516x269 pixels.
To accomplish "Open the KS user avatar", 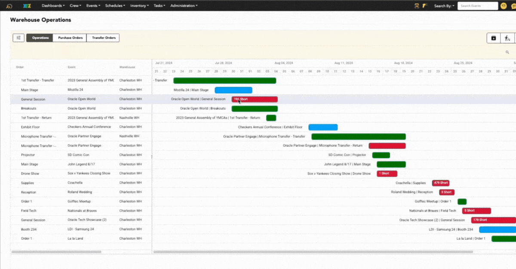I will (x=504, y=6).
